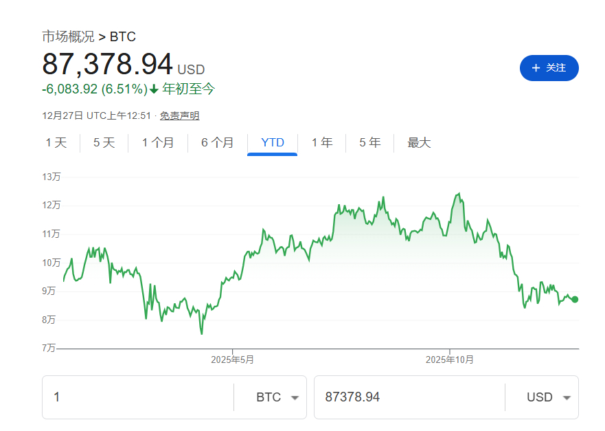This screenshot has height=431, width=605.
Task: Switch to the 1年 view
Action: coord(321,142)
